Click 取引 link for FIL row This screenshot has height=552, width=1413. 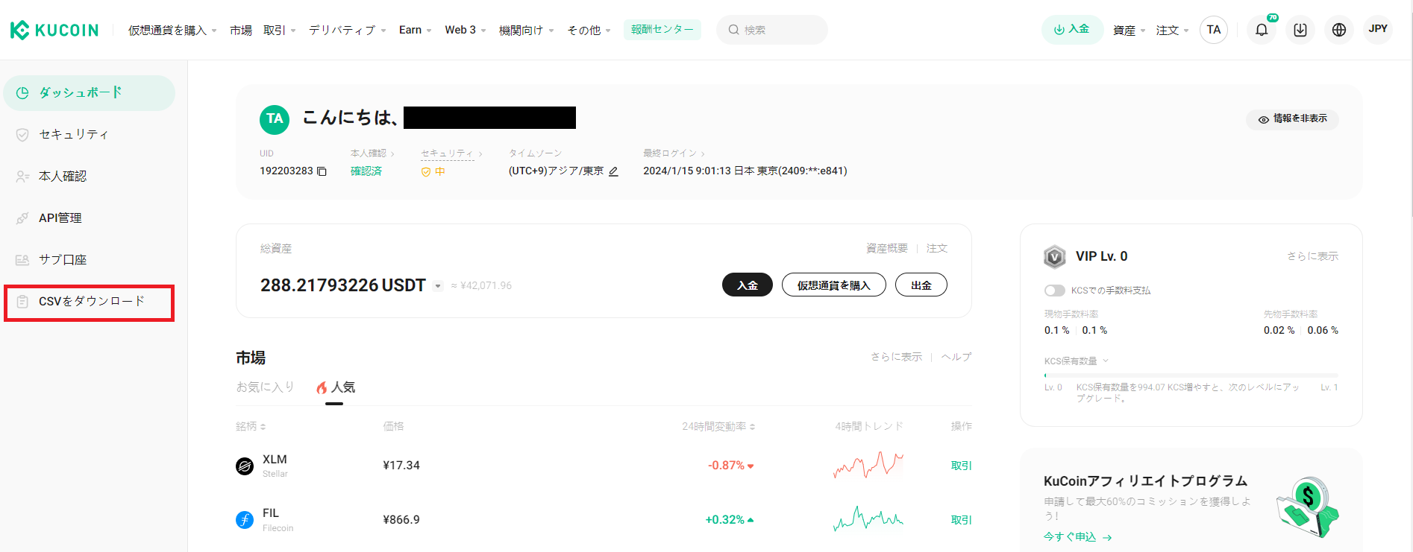coord(962,521)
